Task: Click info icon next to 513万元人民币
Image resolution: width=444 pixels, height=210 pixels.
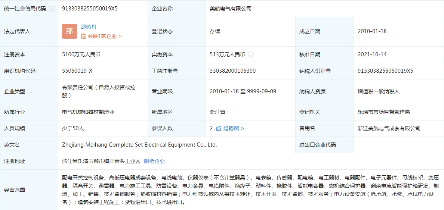Action: 251,54
